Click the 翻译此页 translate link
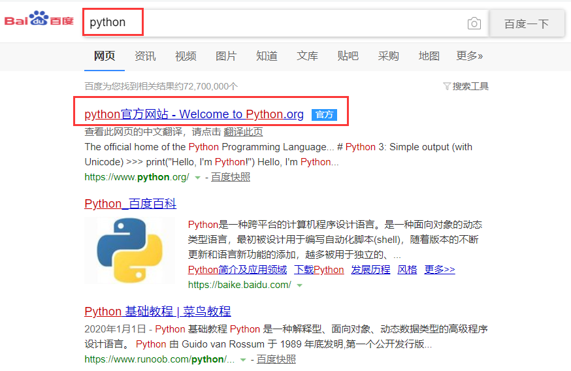This screenshot has height=371, width=571. tap(243, 132)
